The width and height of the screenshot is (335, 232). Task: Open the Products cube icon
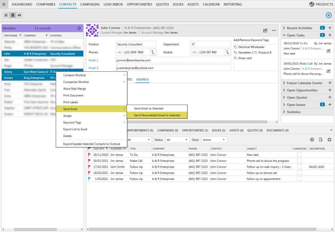pos(311,4)
